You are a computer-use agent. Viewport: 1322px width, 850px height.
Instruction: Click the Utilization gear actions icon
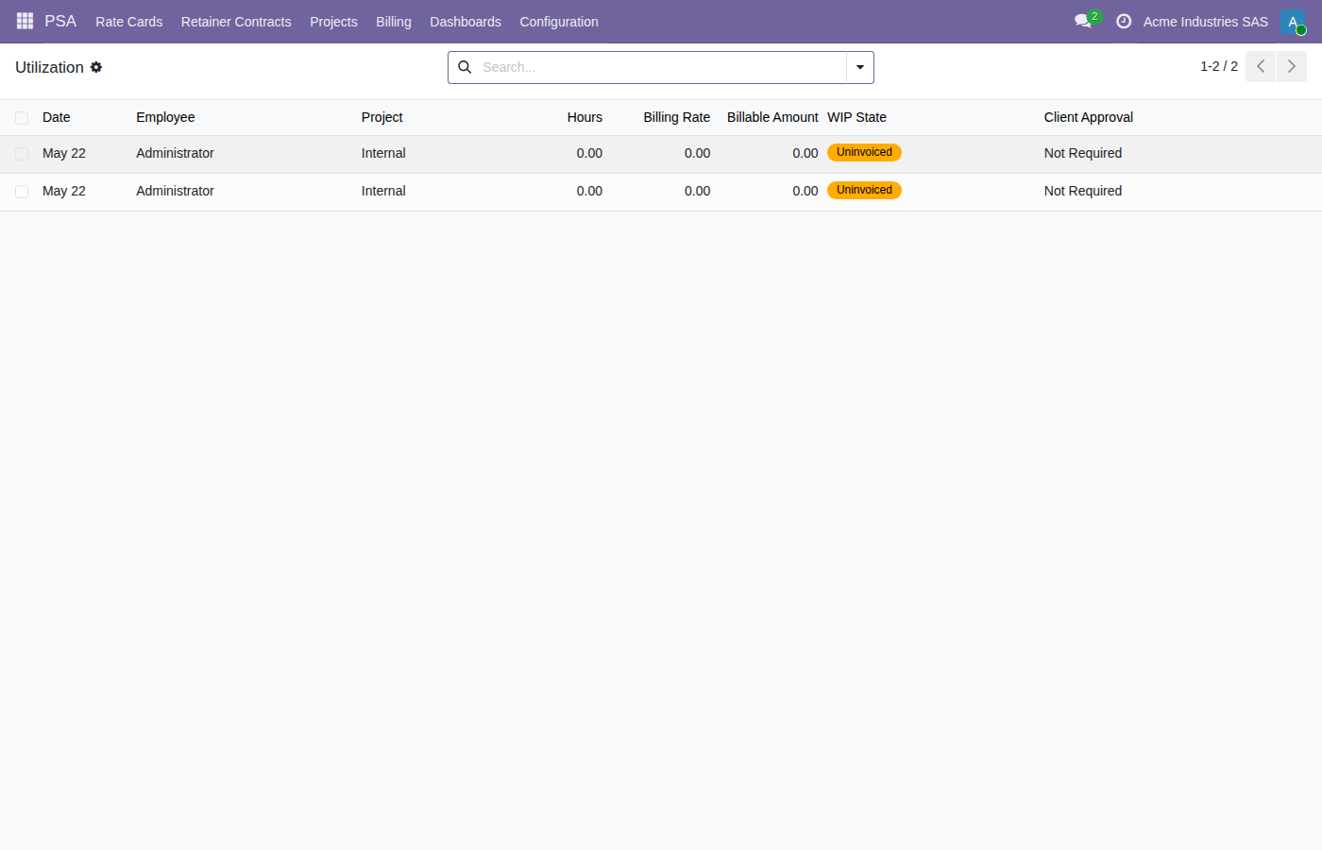[96, 67]
